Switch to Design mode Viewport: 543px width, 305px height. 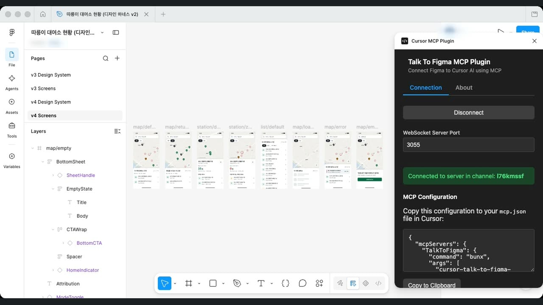[x=353, y=283]
